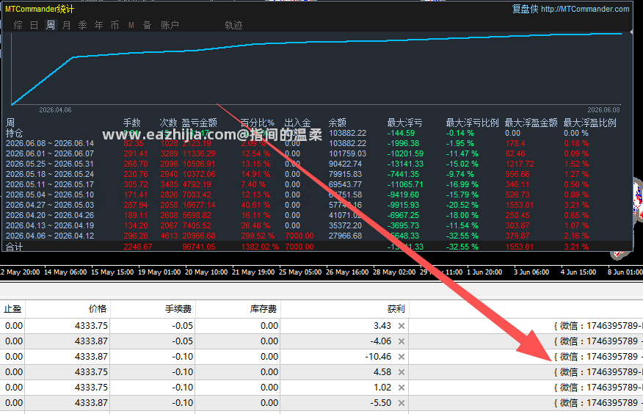The height and width of the screenshot is (414, 643).
Task: Click the 4 Jun 15:00 time axis label
Action: click(x=578, y=272)
